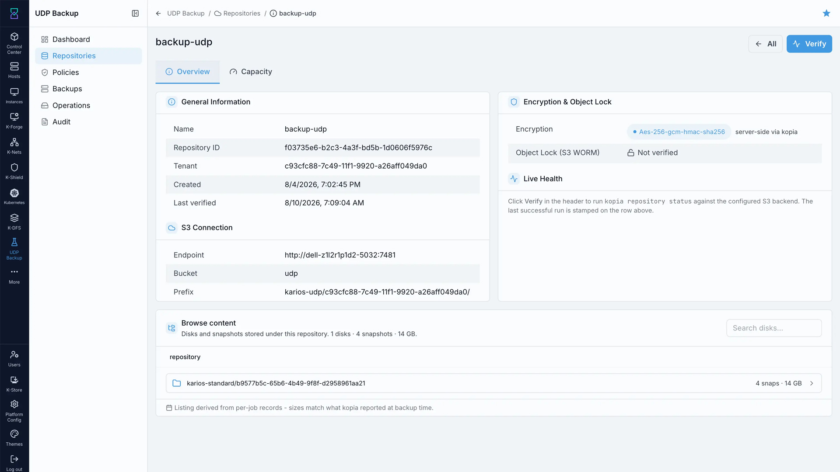Select Repository ID value f03735e6-b2c3

(x=358, y=148)
